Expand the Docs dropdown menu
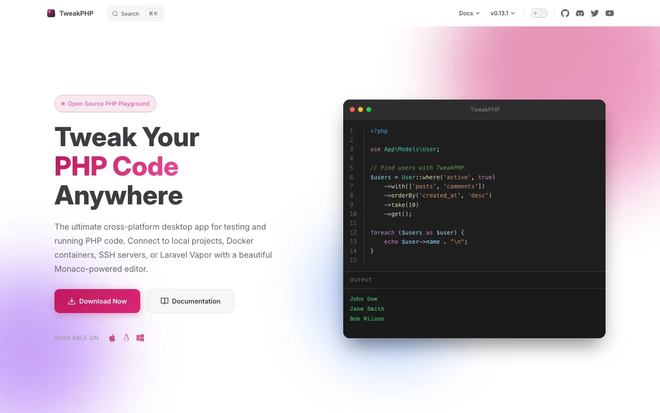 [x=469, y=13]
